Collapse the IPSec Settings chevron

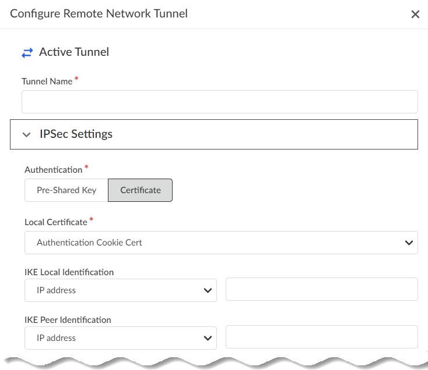point(26,134)
